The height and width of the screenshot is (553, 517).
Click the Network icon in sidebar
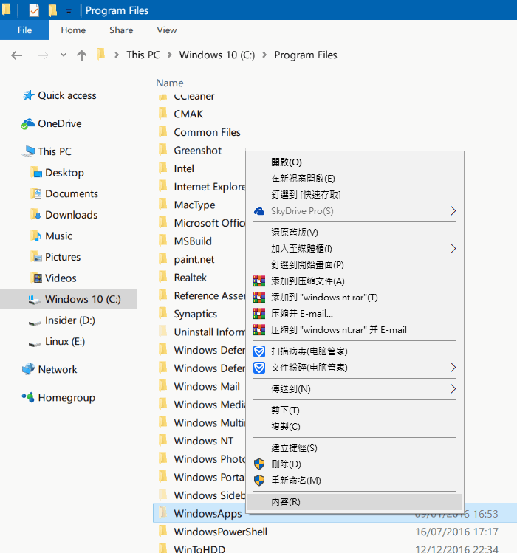coord(28,369)
